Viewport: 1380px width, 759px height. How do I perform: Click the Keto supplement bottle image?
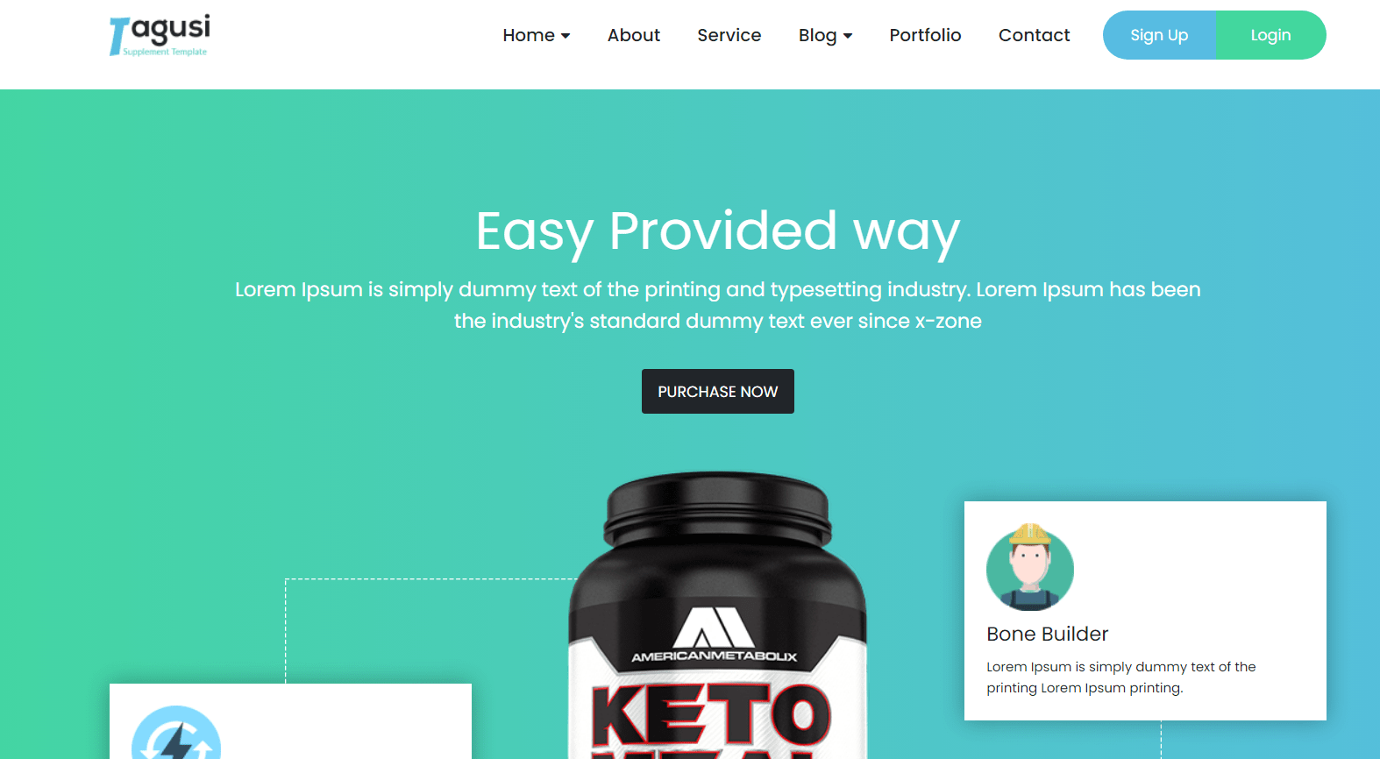(717, 615)
